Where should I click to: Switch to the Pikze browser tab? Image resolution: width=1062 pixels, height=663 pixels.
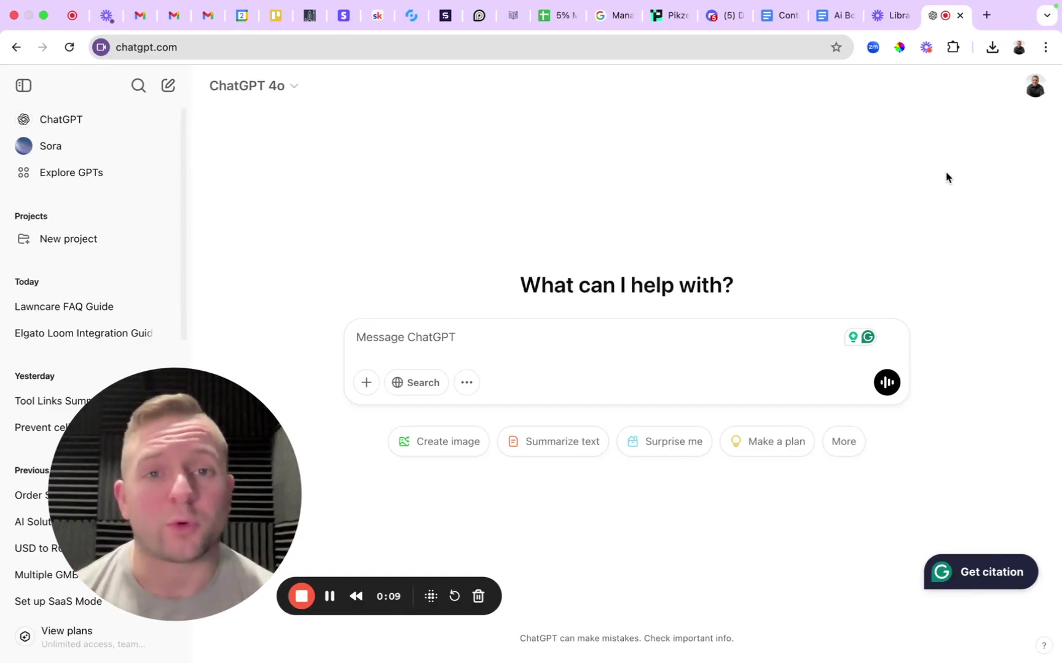pyautogui.click(x=669, y=15)
